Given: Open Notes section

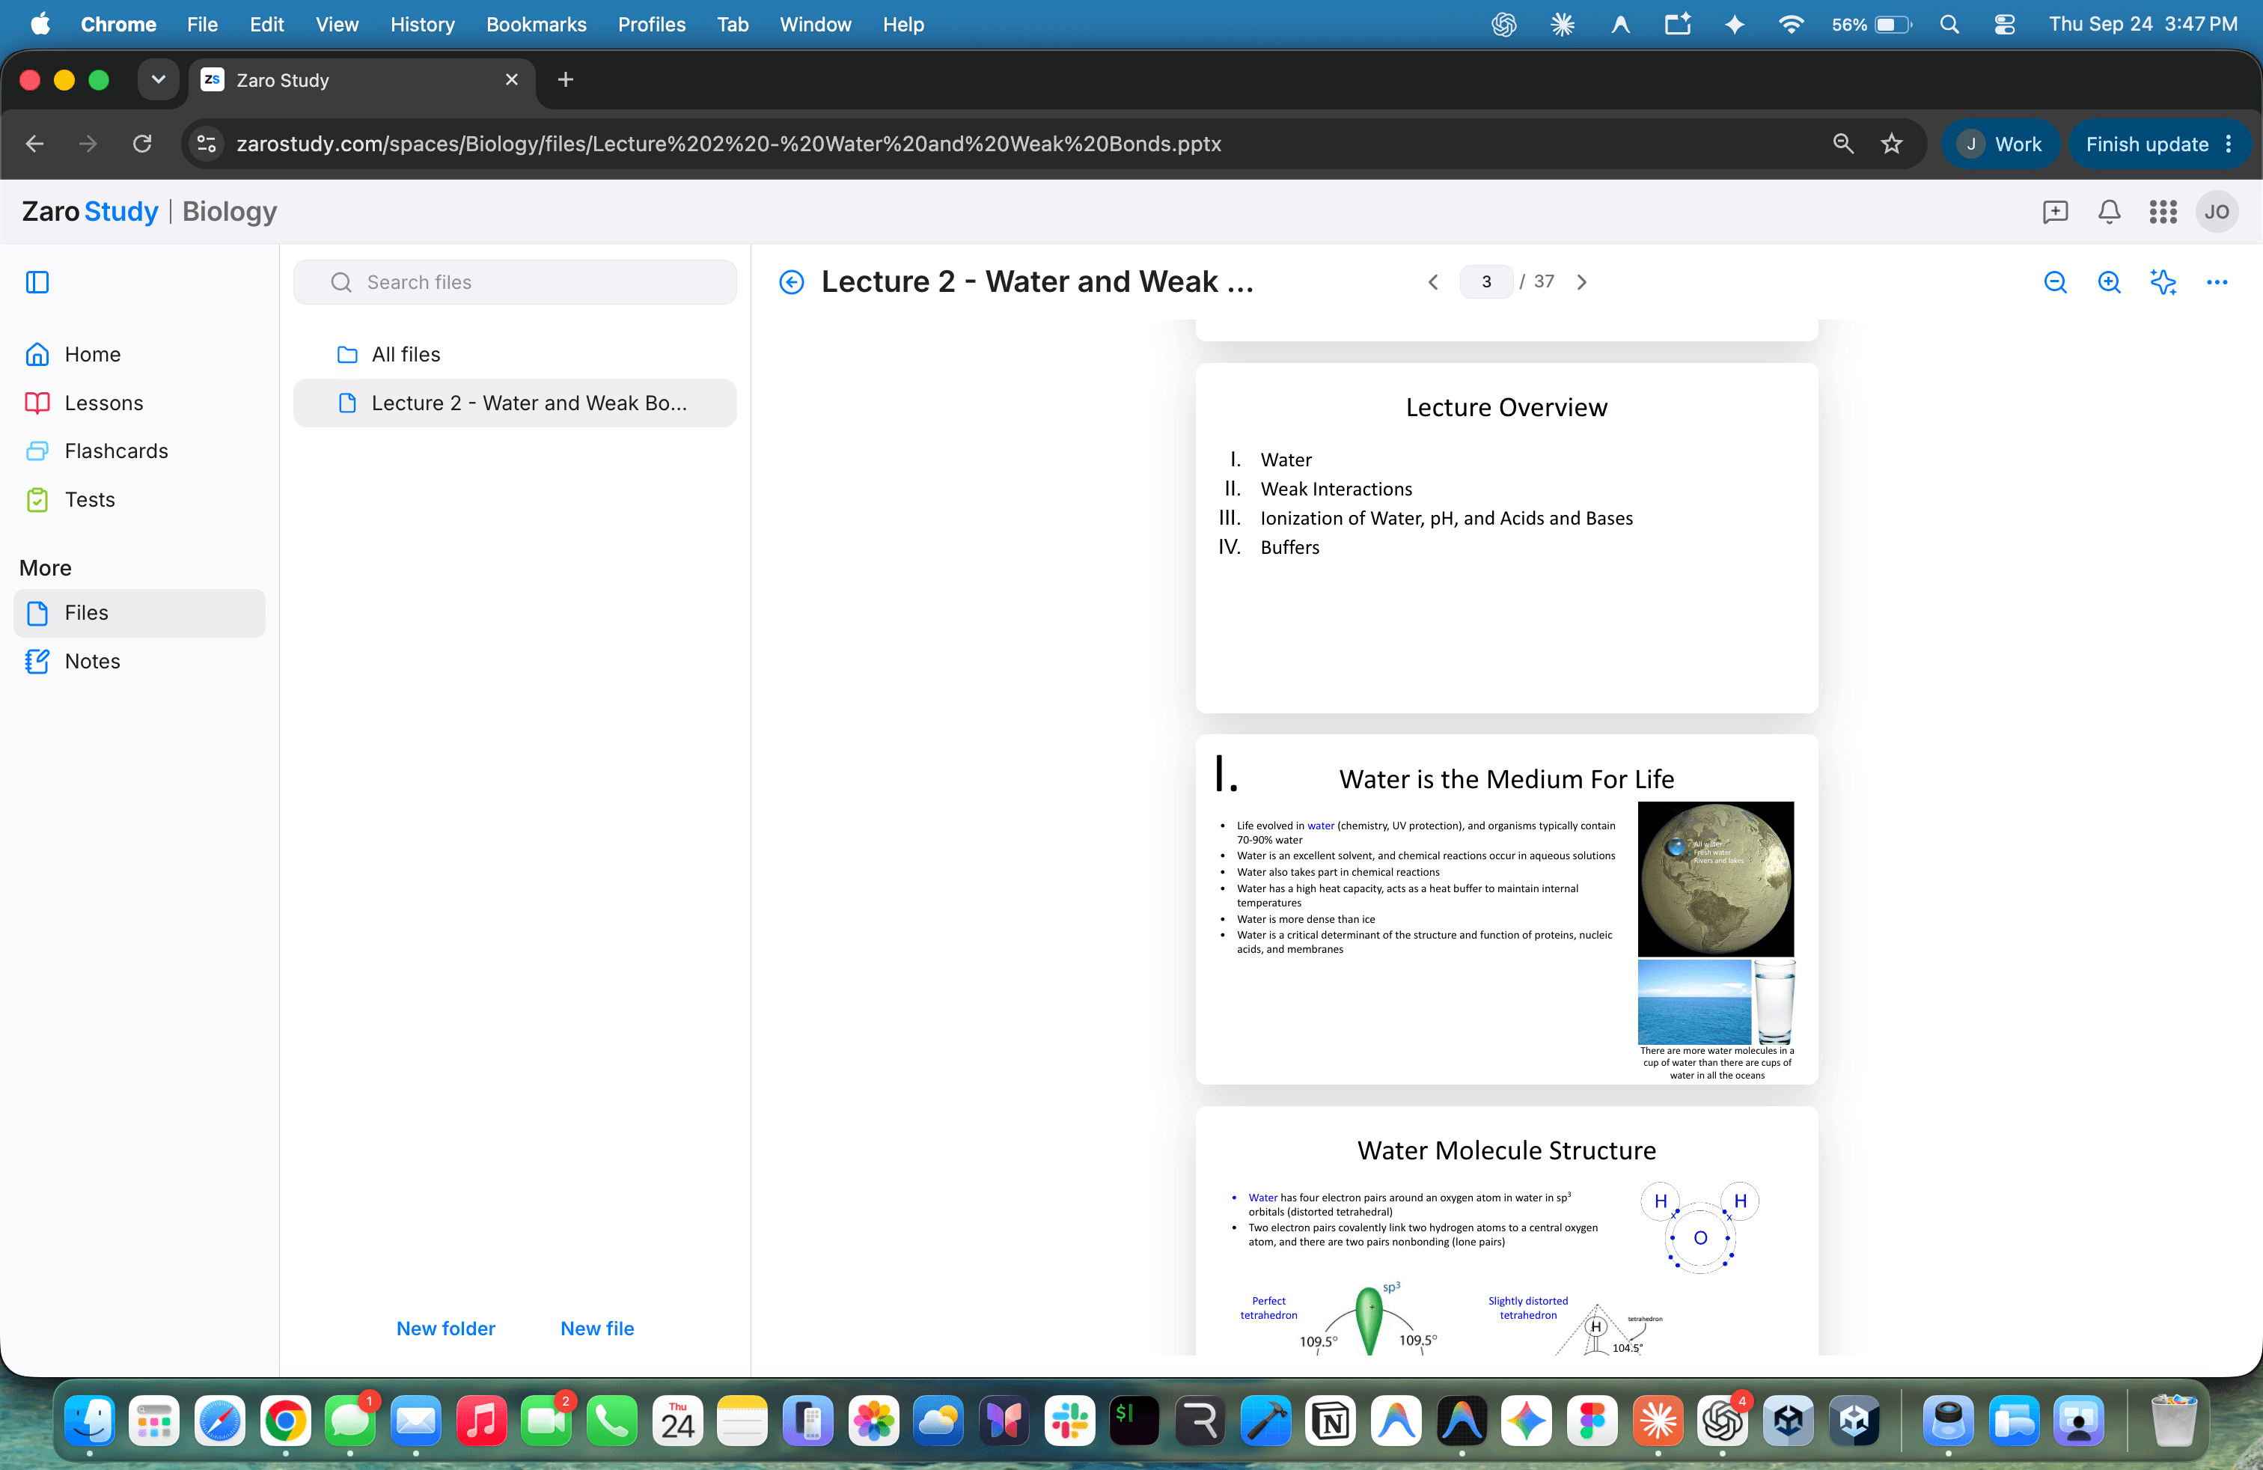Looking at the screenshot, I should (139, 662).
